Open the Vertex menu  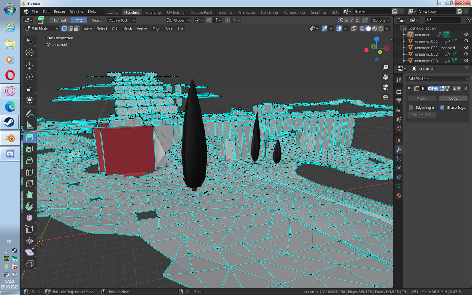tap(142, 28)
